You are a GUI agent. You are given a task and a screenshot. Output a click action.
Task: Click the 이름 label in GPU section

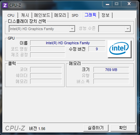tap(24, 43)
